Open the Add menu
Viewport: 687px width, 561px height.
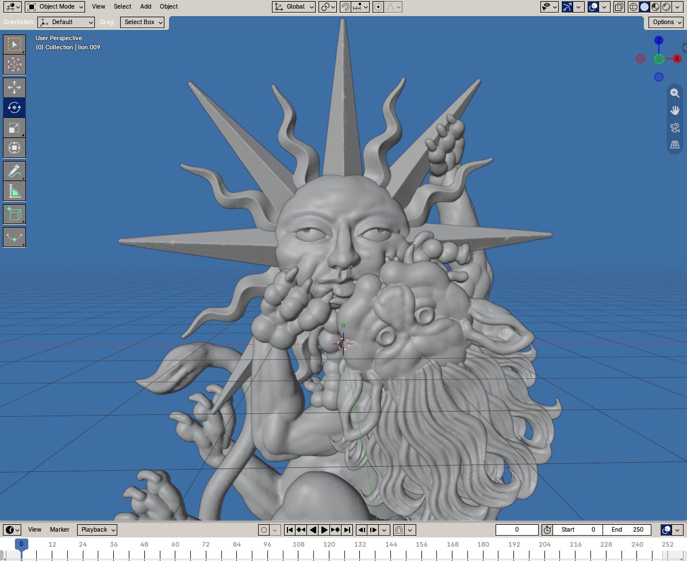click(x=145, y=6)
